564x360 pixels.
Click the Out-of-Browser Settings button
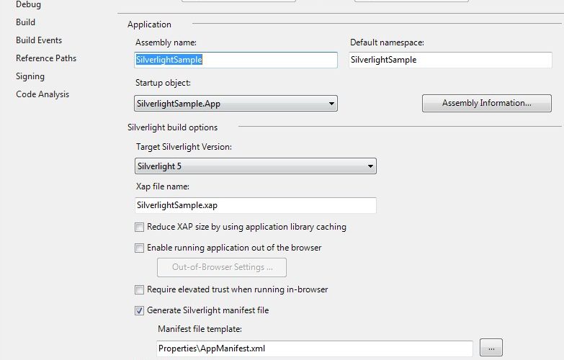[x=222, y=267]
